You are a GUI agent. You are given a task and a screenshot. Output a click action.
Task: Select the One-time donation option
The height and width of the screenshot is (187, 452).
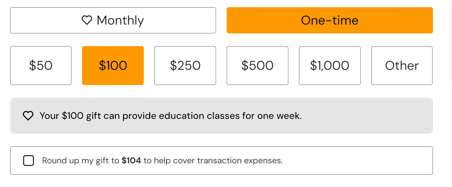point(329,20)
